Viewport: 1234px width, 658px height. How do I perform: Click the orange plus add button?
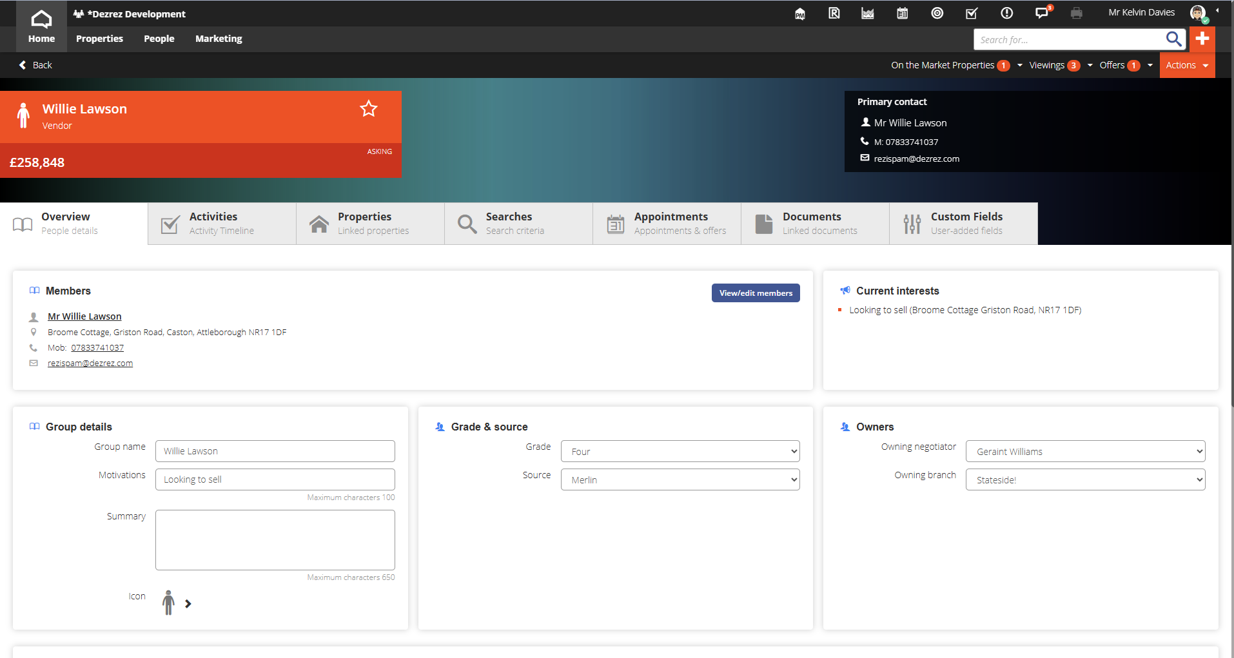point(1202,39)
